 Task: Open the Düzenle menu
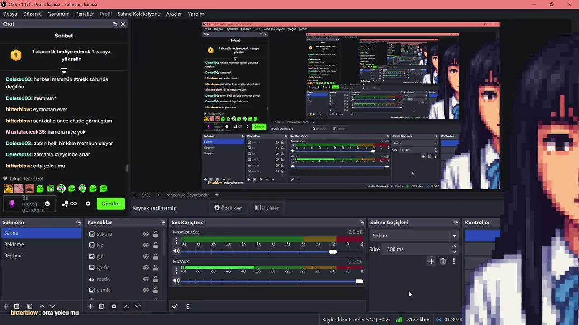32,14
